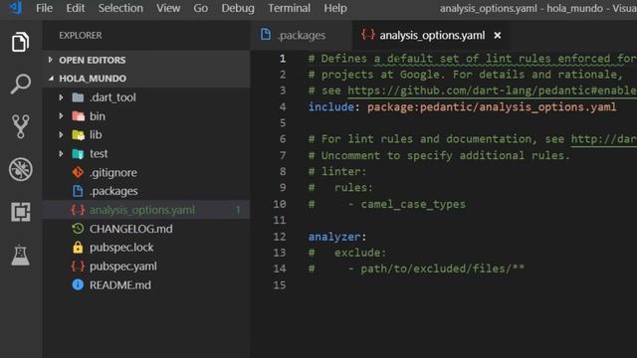Open the Search view in activity bar
637x358 pixels.
click(20, 84)
